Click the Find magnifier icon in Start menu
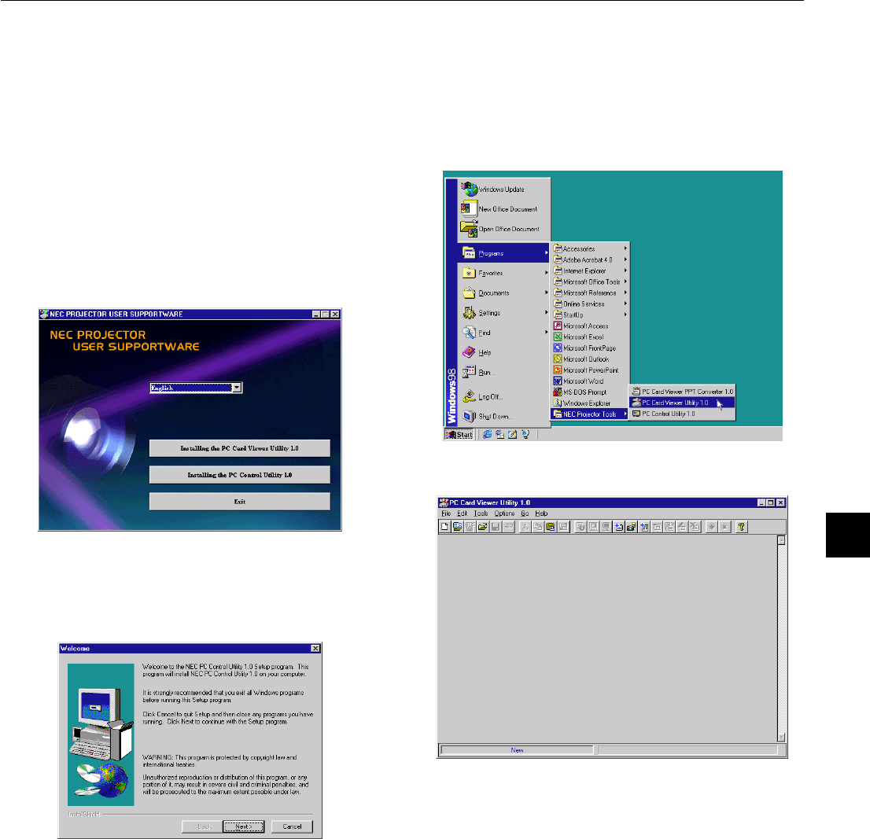Screen dimensions: 870x839 (x=470, y=333)
